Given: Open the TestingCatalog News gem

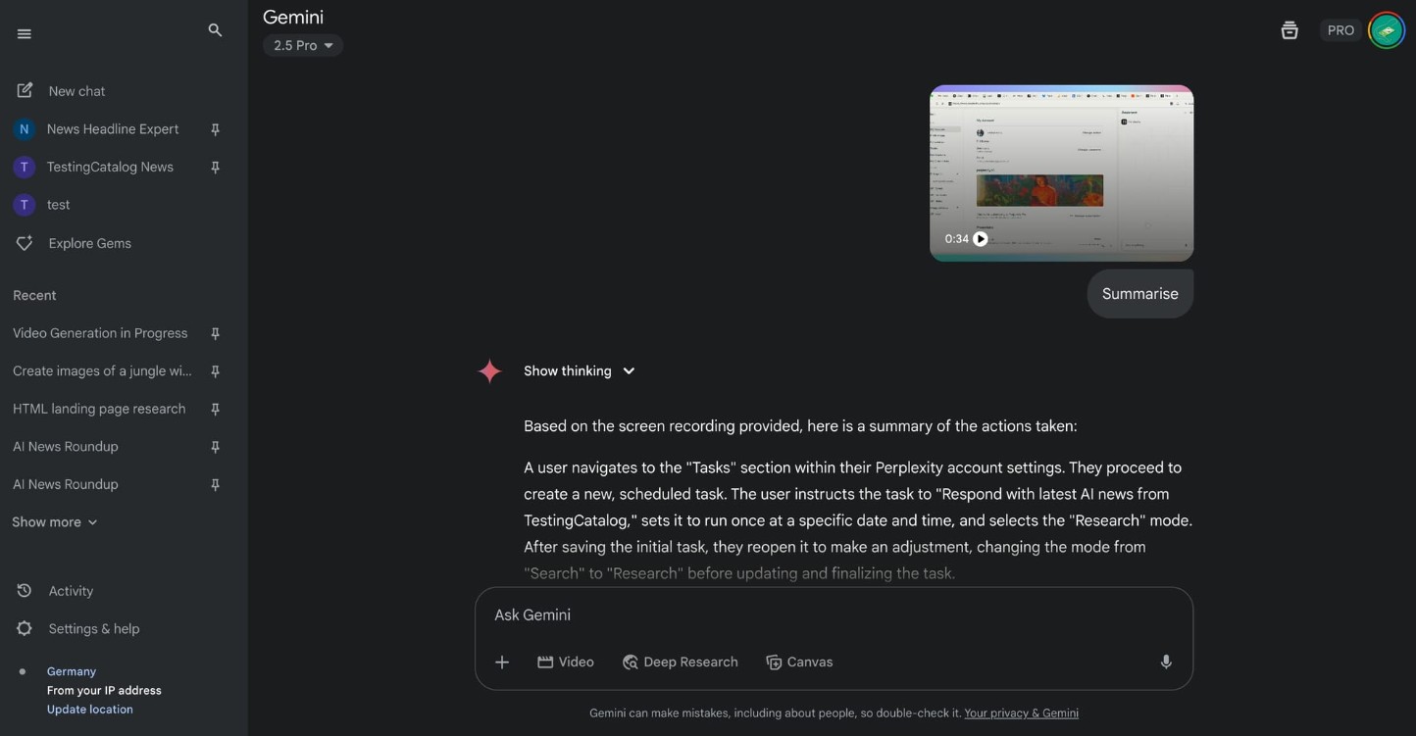Looking at the screenshot, I should pos(109,168).
